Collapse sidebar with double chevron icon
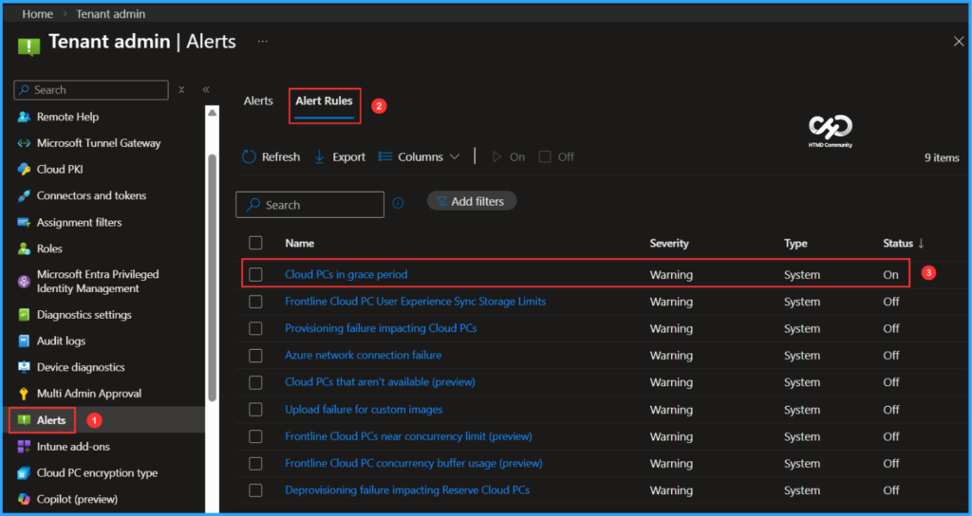The width and height of the screenshot is (972, 516). (x=206, y=90)
